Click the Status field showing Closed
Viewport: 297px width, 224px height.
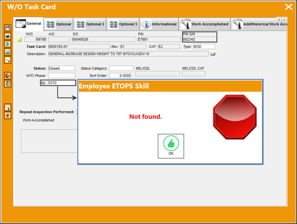pyautogui.click(x=61, y=68)
